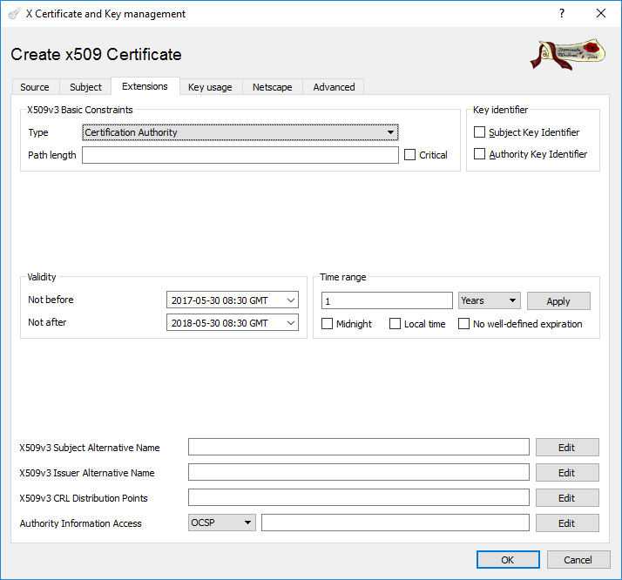
Task: Go to the Advanced tab
Action: (334, 87)
